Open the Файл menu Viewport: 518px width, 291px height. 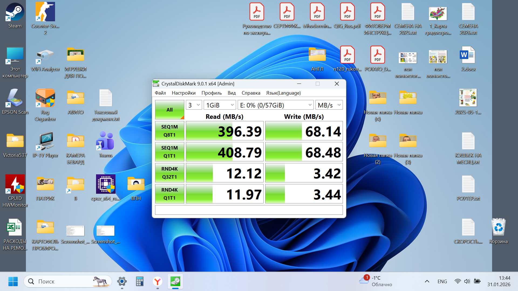[x=160, y=93]
